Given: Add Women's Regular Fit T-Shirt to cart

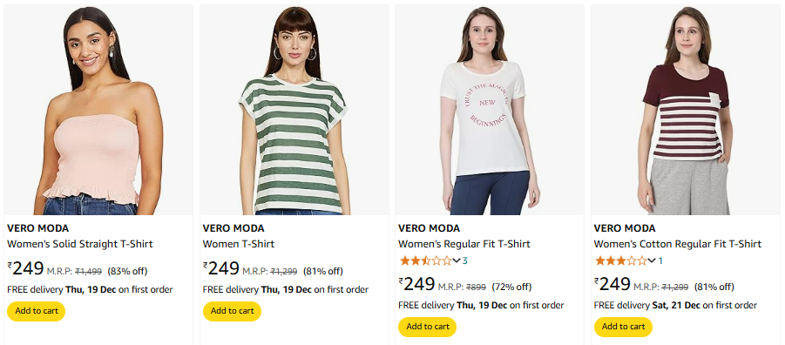Looking at the screenshot, I should click(428, 327).
